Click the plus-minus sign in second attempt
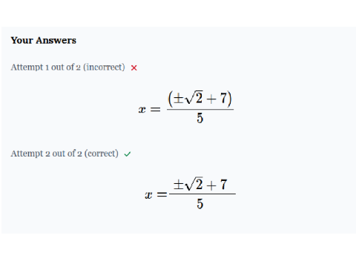Screen dimensions: 356x267 [178, 185]
